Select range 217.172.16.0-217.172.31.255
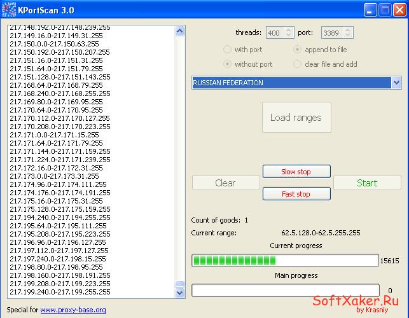The image size is (409, 318). 57,168
